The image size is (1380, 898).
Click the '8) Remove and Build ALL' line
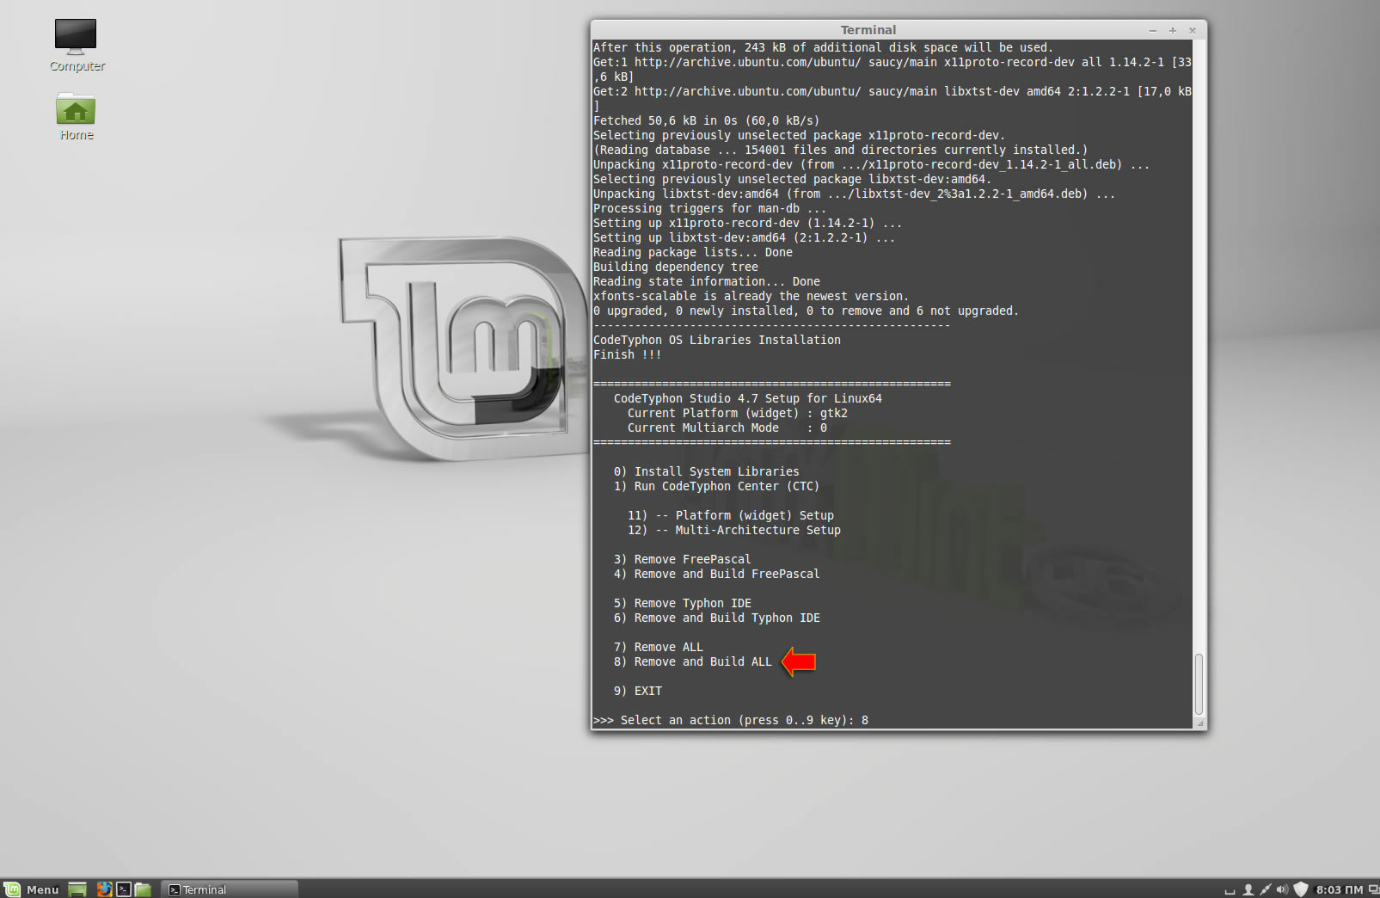[x=692, y=661]
